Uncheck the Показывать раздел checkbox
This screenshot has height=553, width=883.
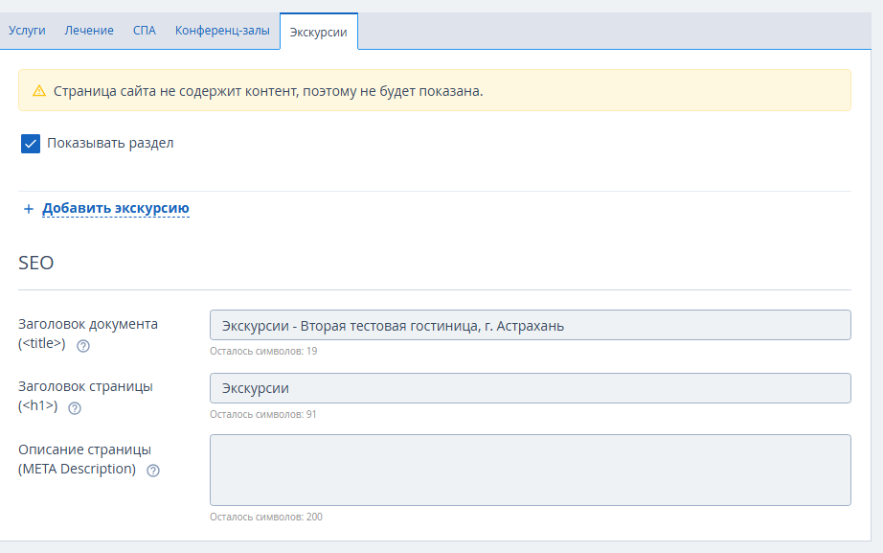pos(31,144)
